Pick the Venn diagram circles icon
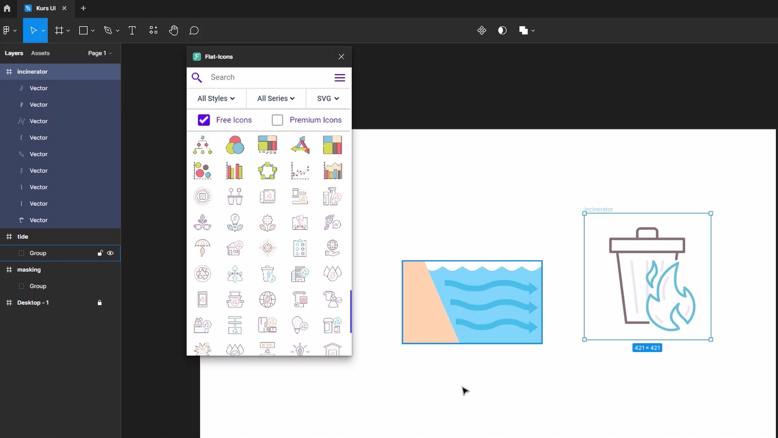This screenshot has width=778, height=438. tap(235, 145)
